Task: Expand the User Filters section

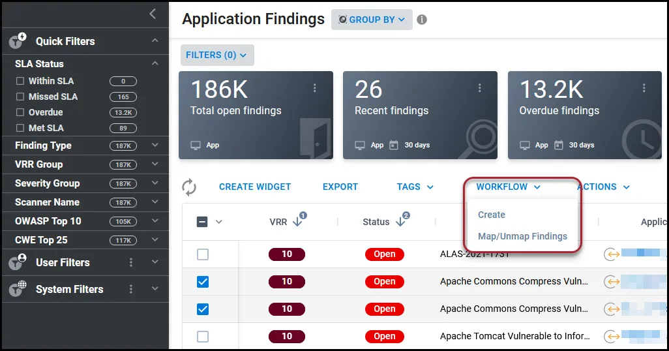Action: pyautogui.click(x=155, y=262)
